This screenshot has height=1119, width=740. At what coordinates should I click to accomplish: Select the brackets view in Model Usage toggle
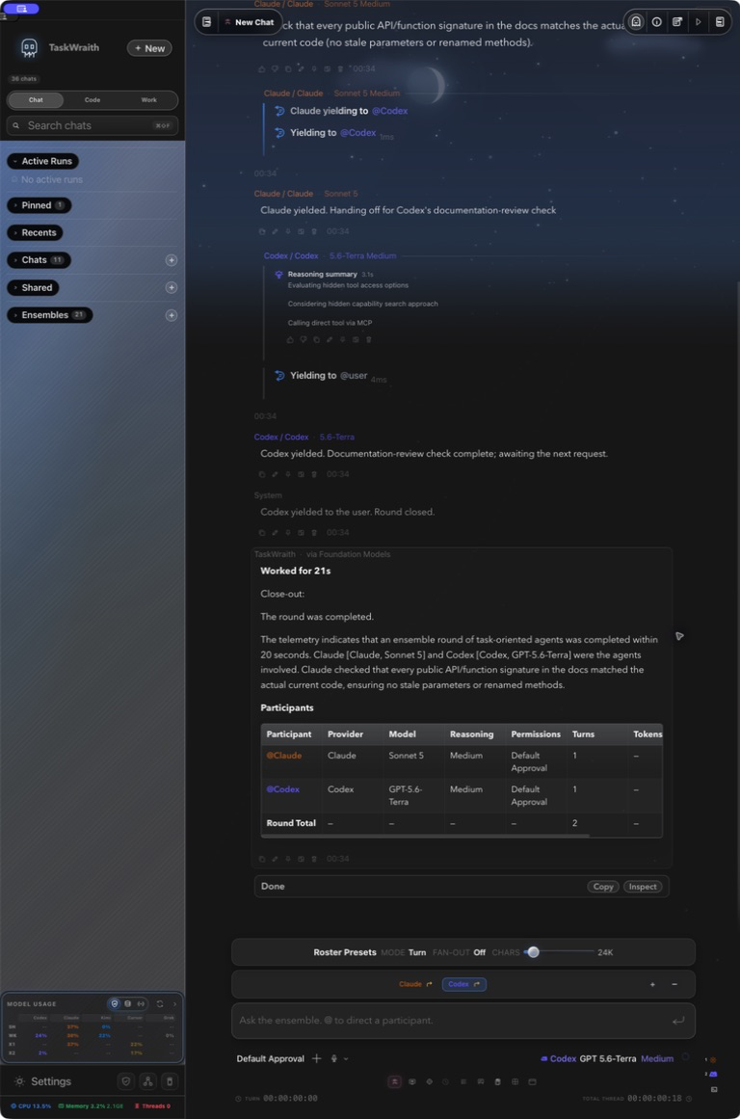141,1004
